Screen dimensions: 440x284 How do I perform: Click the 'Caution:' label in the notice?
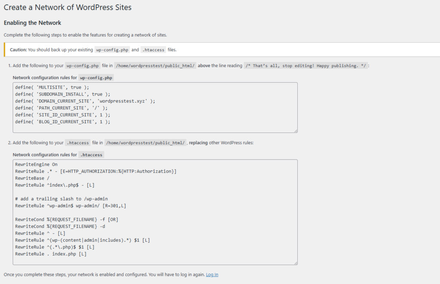pos(18,50)
